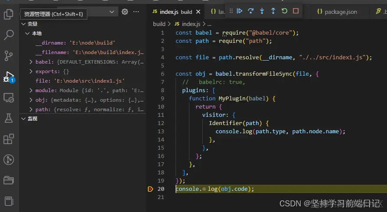This screenshot has height=212, width=387.
Task: Open the Remote Explorer view
Action: 9,98
